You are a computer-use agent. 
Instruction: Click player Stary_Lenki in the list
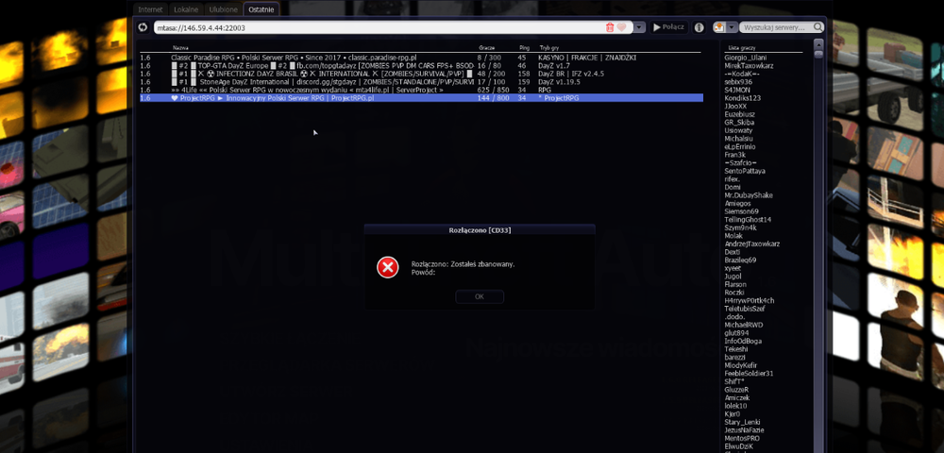pyautogui.click(x=742, y=422)
